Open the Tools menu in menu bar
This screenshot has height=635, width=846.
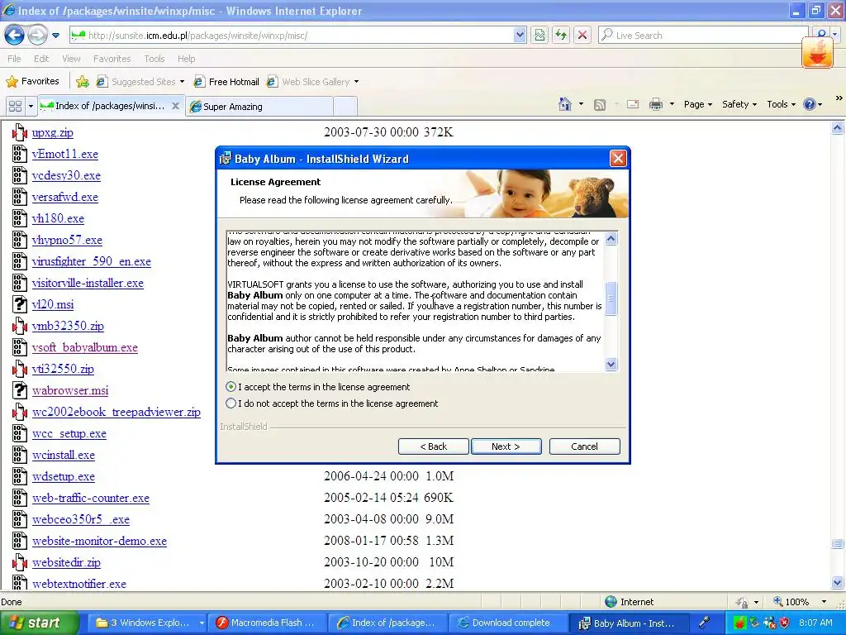coord(154,59)
